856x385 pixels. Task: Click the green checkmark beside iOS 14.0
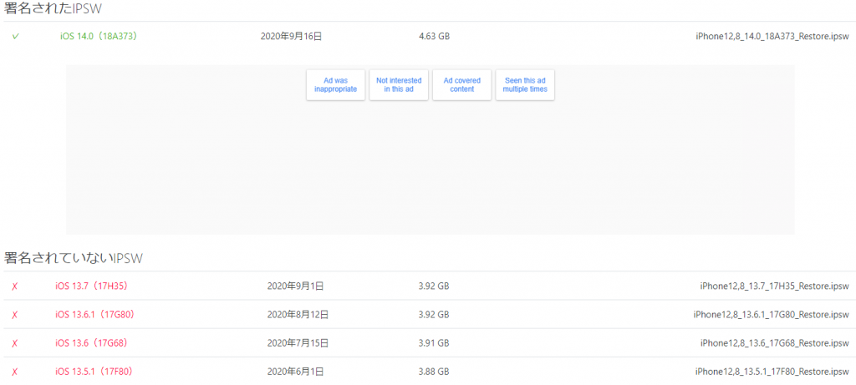pyautogui.click(x=15, y=37)
